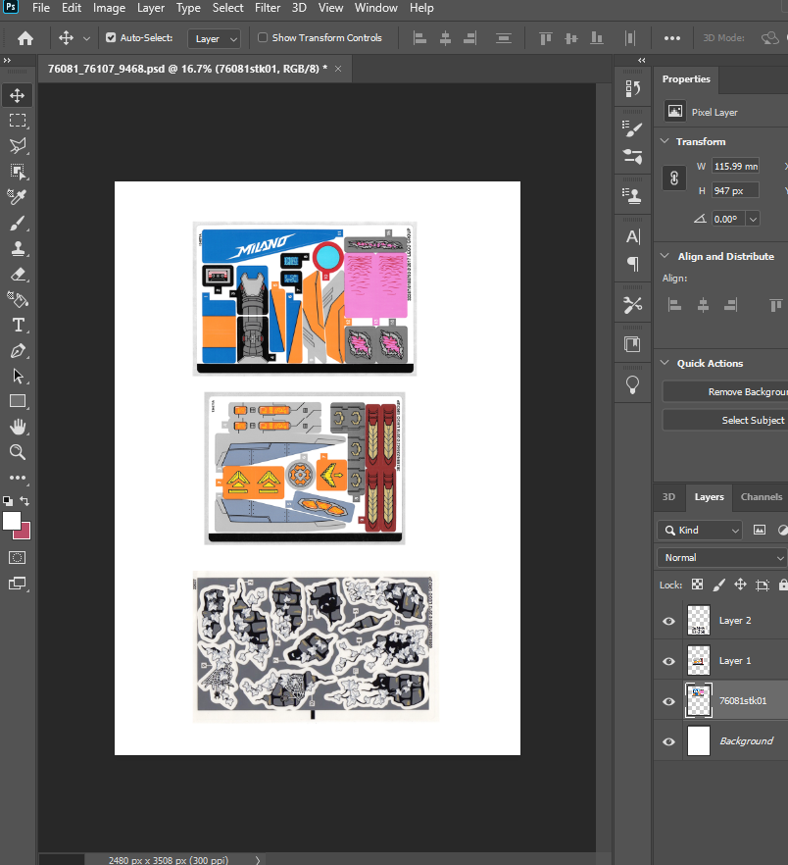Reset default foreground and background colors

(8, 501)
